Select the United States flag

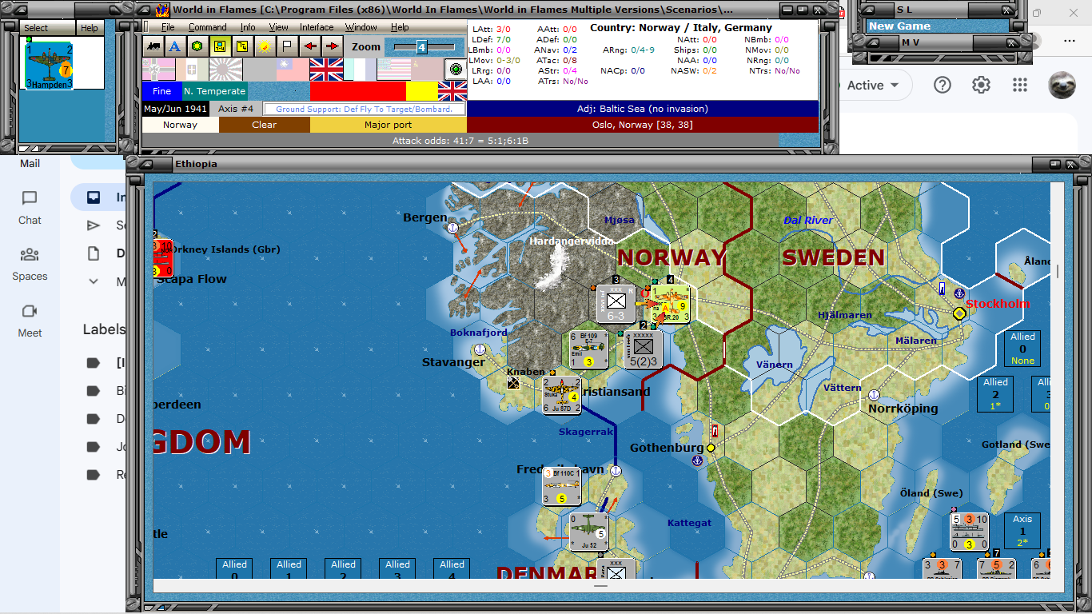pyautogui.click(x=393, y=70)
